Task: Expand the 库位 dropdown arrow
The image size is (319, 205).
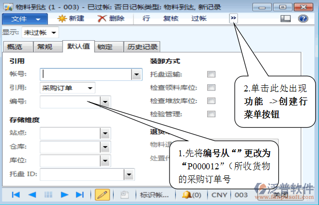Action: coord(105,161)
